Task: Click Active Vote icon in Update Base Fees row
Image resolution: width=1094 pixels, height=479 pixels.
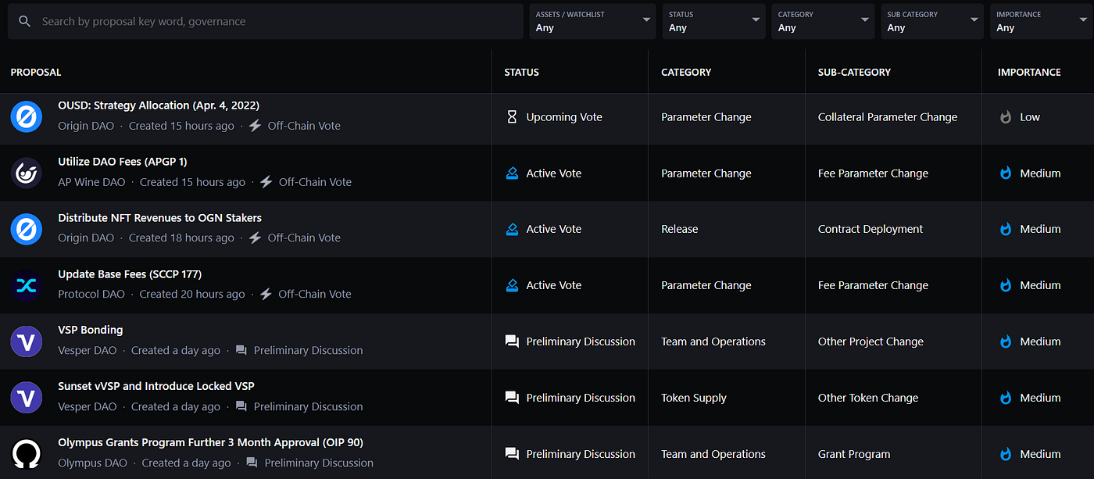Action: coord(512,285)
